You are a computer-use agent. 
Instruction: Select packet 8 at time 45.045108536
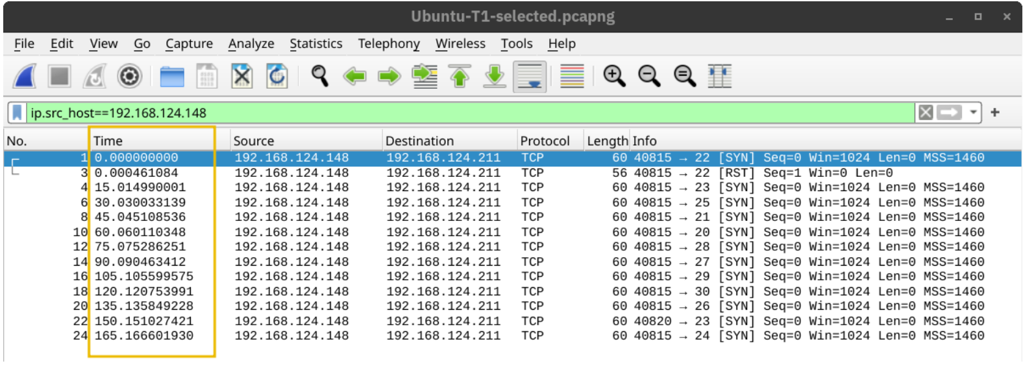(513, 217)
